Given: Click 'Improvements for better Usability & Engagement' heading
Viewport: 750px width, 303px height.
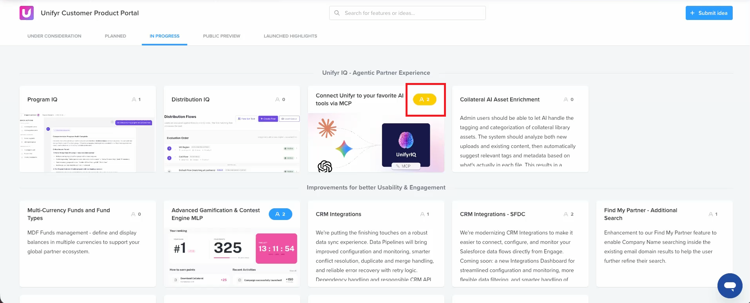Looking at the screenshot, I should coord(376,188).
